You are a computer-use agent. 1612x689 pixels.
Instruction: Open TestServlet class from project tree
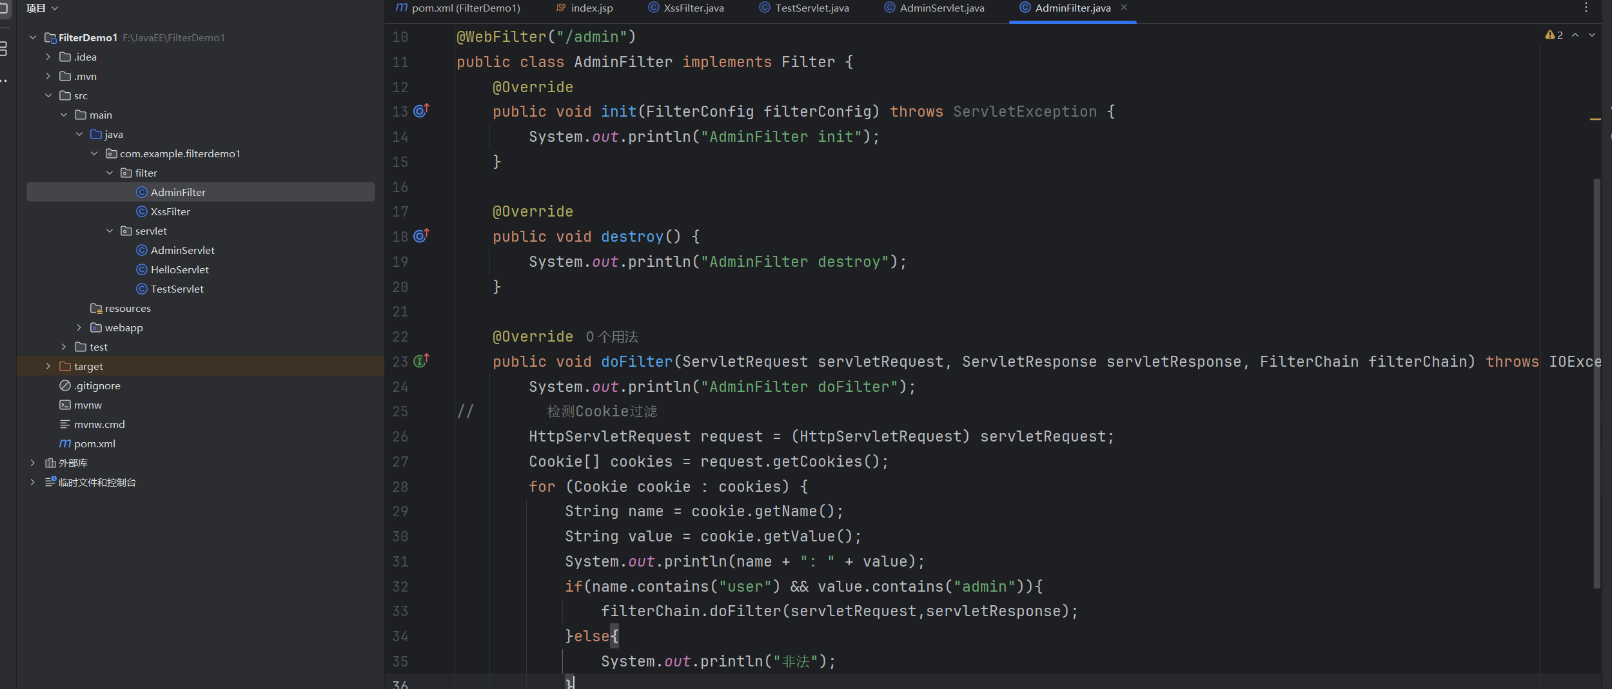coord(177,289)
